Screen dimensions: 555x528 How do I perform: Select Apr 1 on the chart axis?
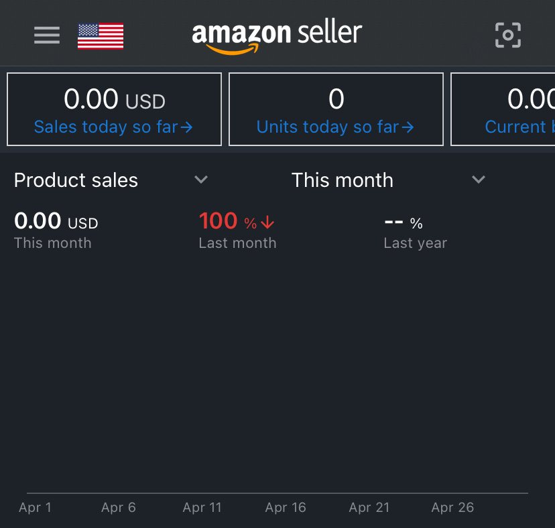click(x=35, y=508)
